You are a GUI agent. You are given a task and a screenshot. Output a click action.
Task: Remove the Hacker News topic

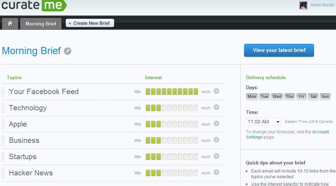[x=216, y=172]
